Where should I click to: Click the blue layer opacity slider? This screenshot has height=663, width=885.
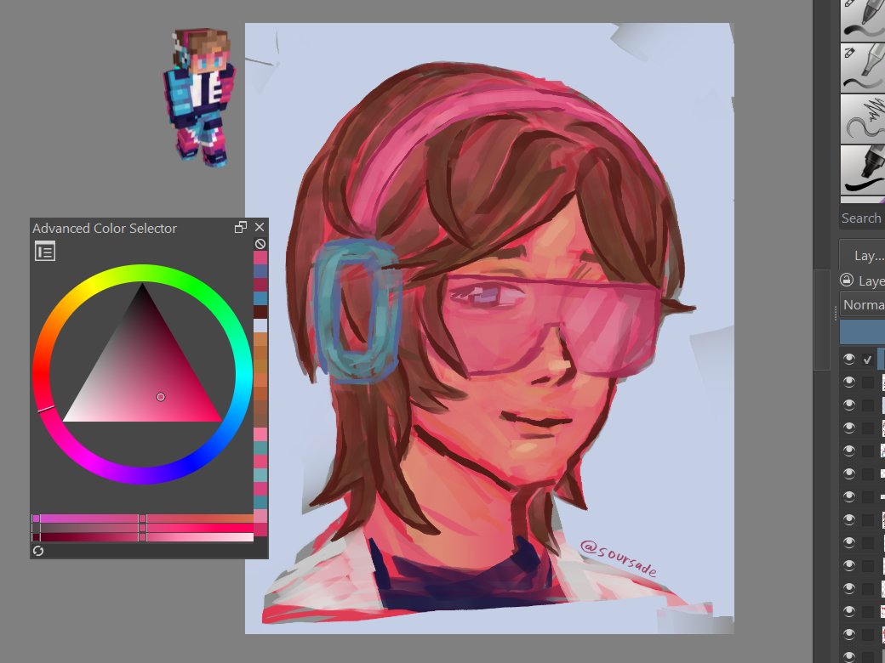(x=862, y=332)
